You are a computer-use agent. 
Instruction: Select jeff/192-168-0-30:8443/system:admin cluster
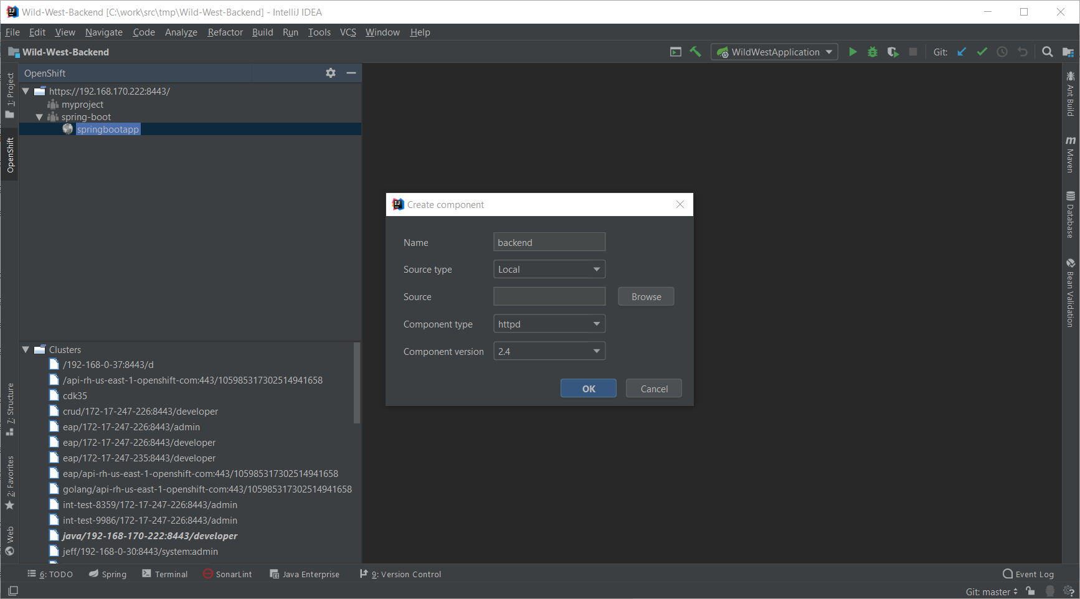pyautogui.click(x=140, y=552)
